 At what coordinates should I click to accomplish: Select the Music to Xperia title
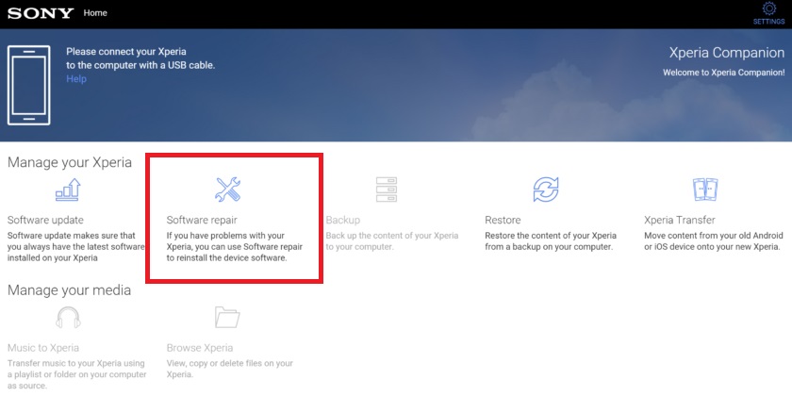click(43, 348)
